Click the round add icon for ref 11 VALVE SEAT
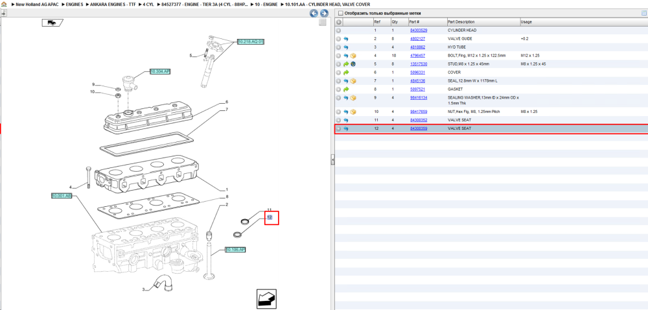Image resolution: width=648 pixels, height=310 pixels. [338, 120]
